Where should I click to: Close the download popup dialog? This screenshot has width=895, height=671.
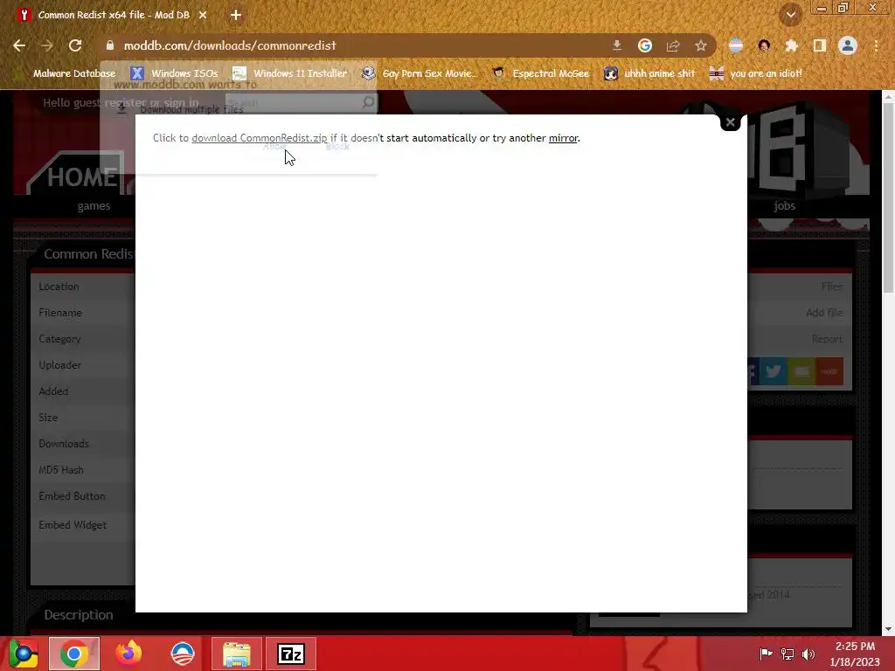coord(730,122)
